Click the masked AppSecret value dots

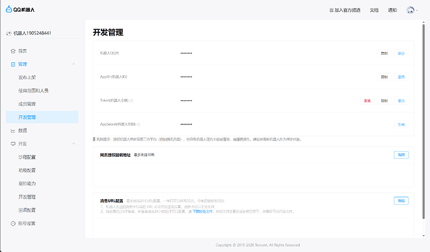pyautogui.click(x=186, y=124)
